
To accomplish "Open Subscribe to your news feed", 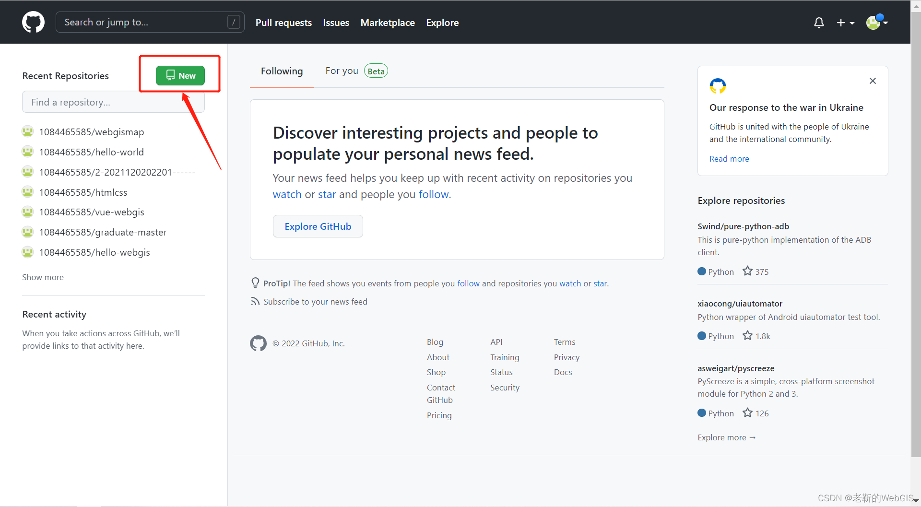I will pos(315,302).
